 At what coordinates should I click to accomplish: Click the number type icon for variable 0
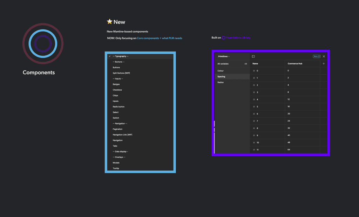click(254, 71)
